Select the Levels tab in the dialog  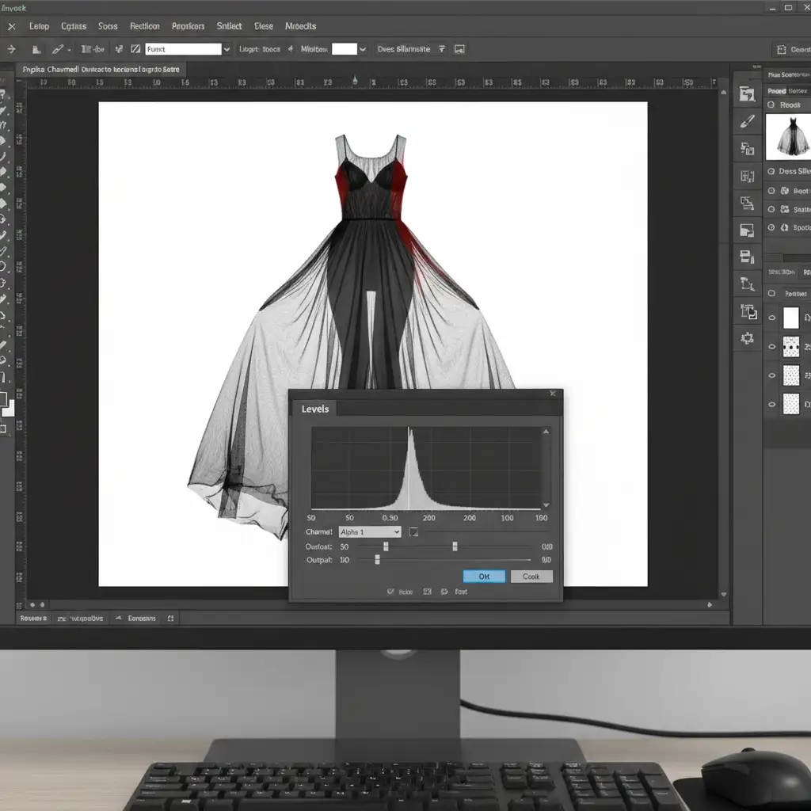point(314,409)
